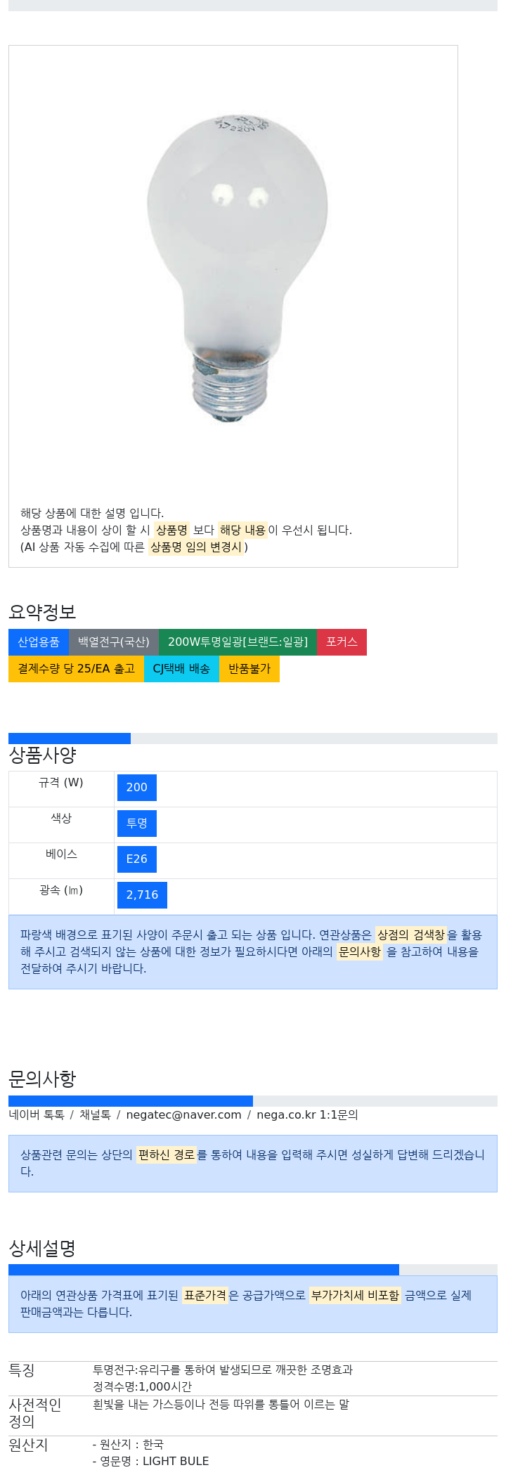Open the 네이버 톡톡 inquiry link
The width and height of the screenshot is (506, 1470).
[x=37, y=1115]
